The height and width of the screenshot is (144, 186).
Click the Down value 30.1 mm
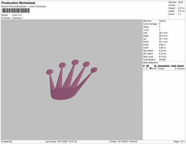pos(163,42)
